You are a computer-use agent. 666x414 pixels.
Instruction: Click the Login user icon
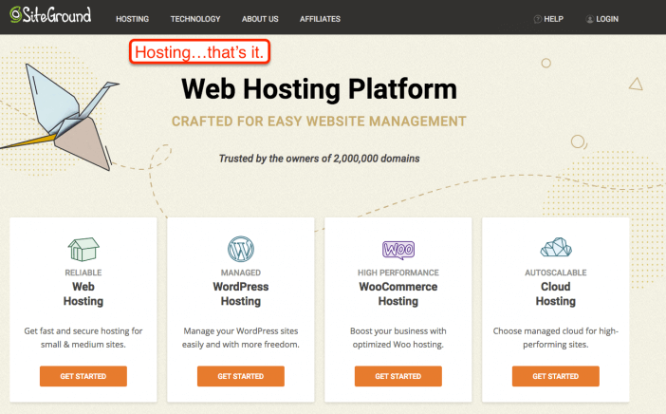pos(589,19)
